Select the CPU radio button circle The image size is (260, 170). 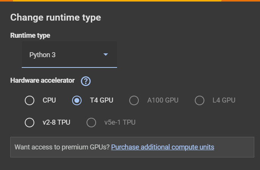tap(29, 101)
